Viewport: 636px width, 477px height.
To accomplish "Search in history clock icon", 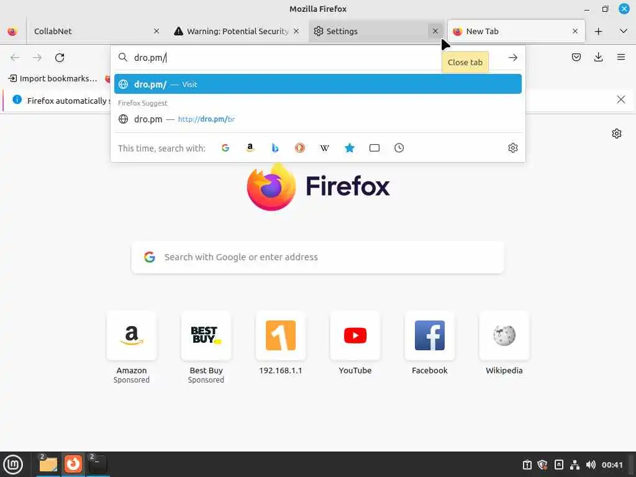I will 399,148.
